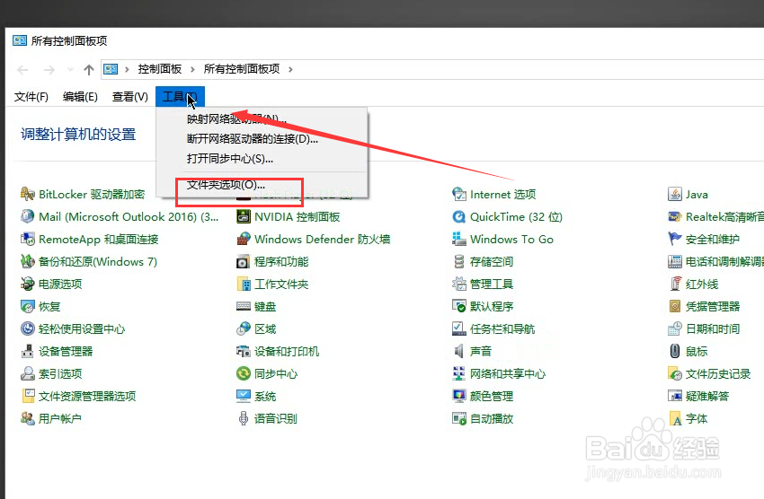
Task: Expand the chevron after 所有控制面板项 breadcrumb
Action: 290,69
